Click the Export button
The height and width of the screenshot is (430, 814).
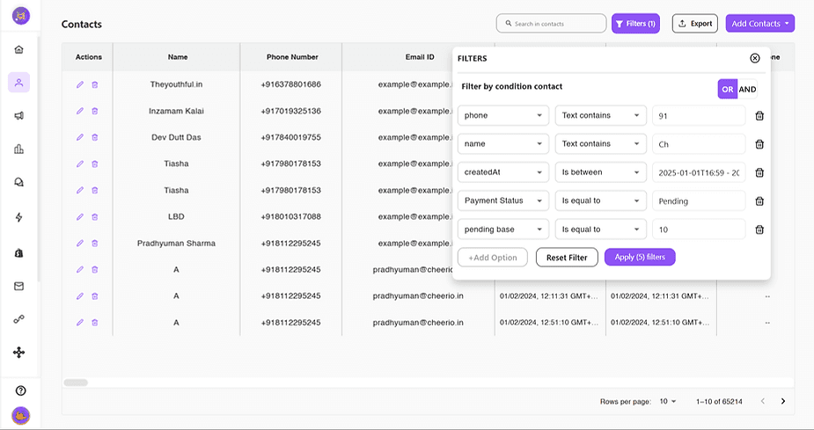[x=695, y=24]
